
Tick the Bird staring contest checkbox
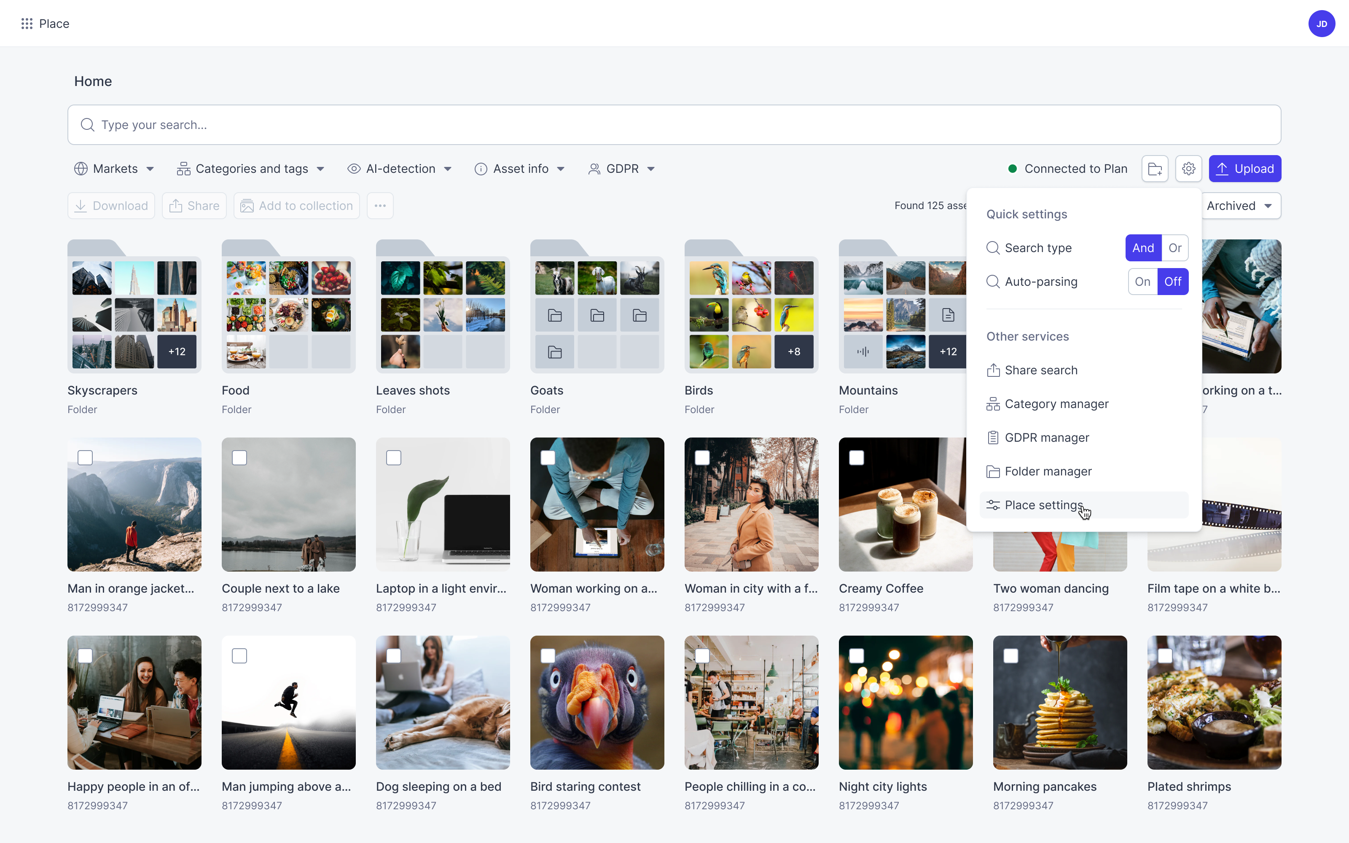click(x=548, y=656)
